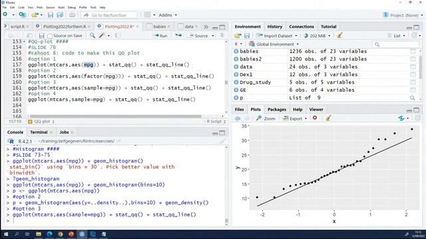Click the Print document icon
Screen dimensions: 426x239
72,15
